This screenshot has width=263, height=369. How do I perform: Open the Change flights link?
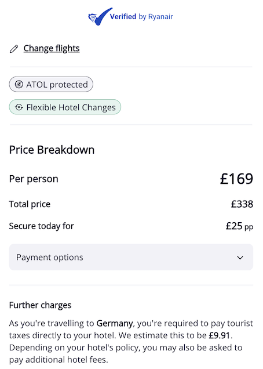[x=52, y=49]
